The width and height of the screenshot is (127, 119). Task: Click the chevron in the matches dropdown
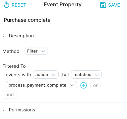(97, 75)
